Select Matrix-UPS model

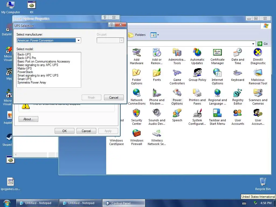pos(25,68)
